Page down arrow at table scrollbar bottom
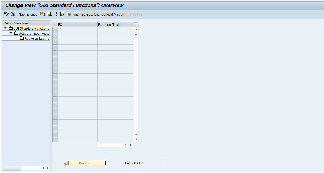 coord(136,139)
